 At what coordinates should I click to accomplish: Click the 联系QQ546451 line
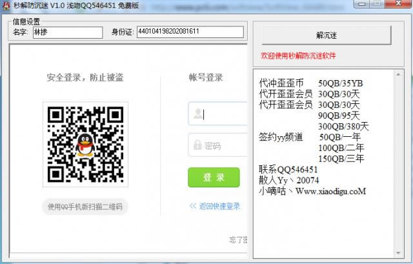coord(288,170)
